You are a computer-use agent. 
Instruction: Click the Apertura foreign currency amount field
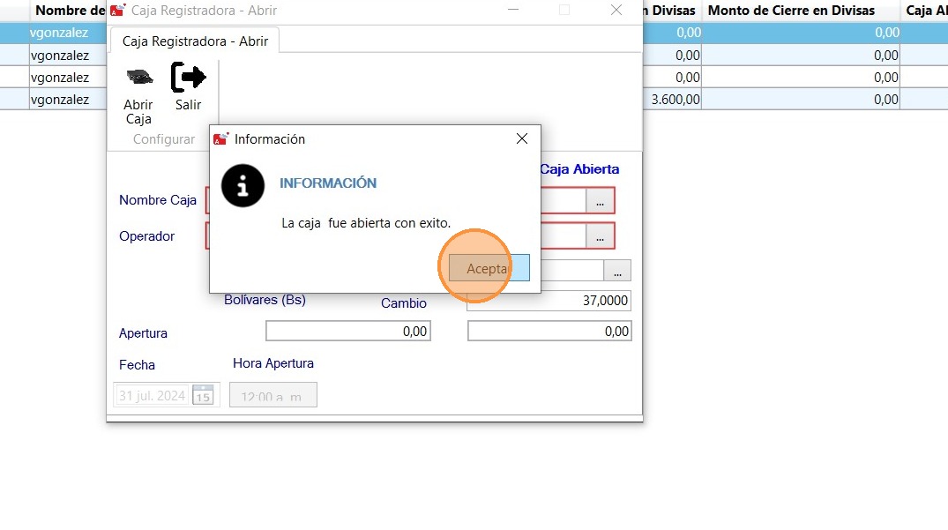tap(549, 332)
